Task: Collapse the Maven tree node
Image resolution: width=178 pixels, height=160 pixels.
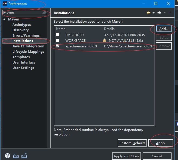Action: (5, 19)
